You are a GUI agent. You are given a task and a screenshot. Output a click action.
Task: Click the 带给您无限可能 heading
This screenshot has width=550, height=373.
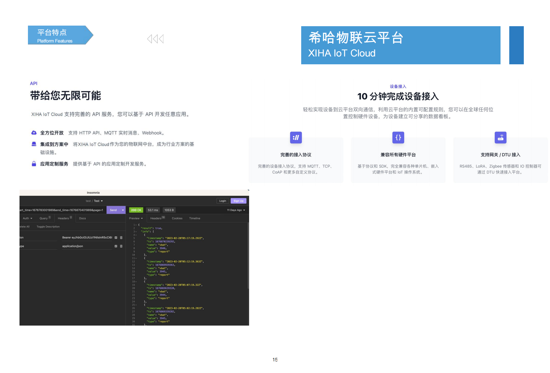pyautogui.click(x=65, y=96)
